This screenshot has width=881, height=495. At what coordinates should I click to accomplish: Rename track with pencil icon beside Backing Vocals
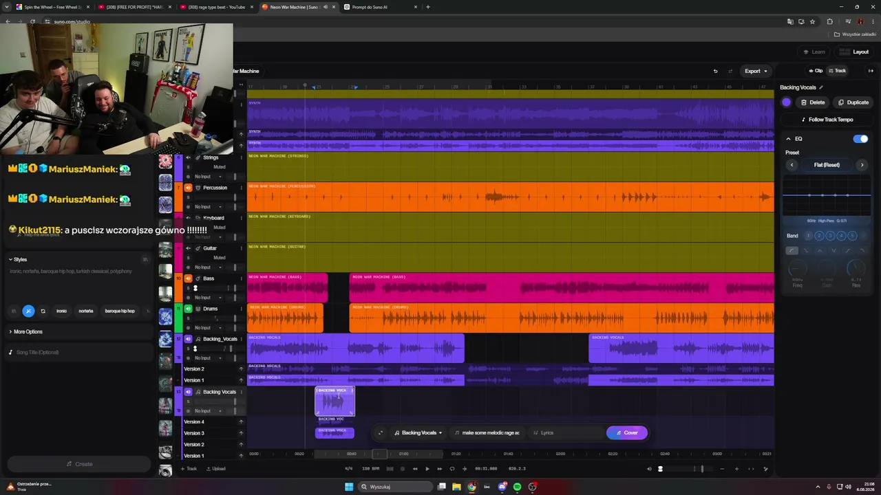[820, 87]
